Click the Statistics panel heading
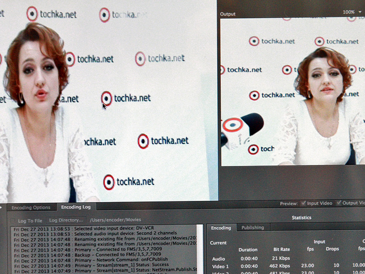 point(301,218)
